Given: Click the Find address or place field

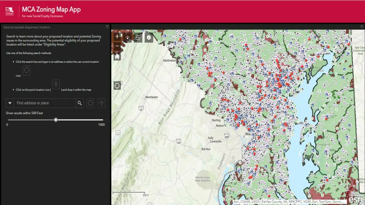Looking at the screenshot, I should (x=45, y=103).
